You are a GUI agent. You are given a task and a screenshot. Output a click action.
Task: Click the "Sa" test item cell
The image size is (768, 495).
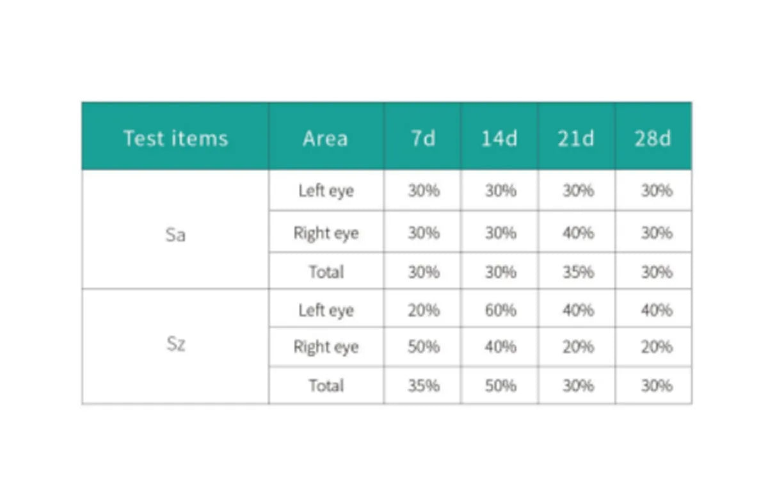click(x=175, y=234)
